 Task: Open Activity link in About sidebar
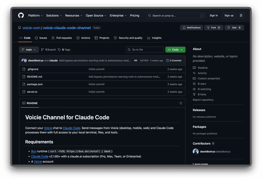pos(200,73)
